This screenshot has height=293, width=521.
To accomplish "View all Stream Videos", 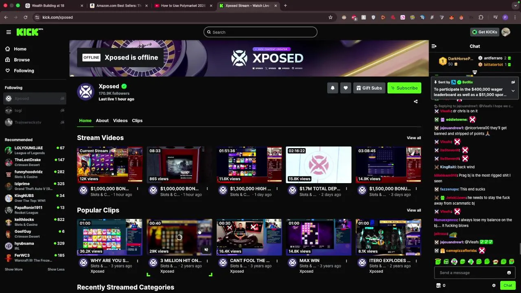I will (x=414, y=138).
